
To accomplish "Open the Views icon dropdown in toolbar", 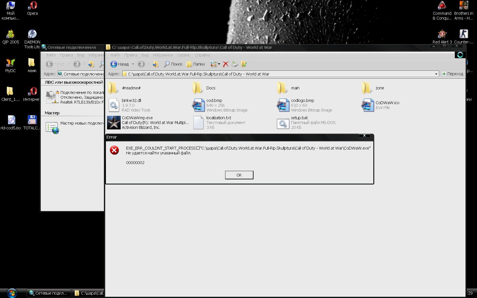I will pyautogui.click(x=215, y=64).
